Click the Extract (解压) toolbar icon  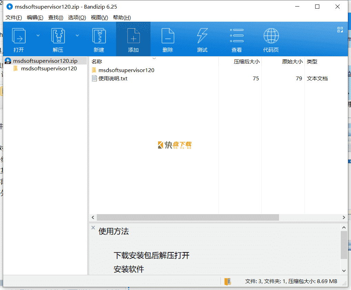pos(58,36)
